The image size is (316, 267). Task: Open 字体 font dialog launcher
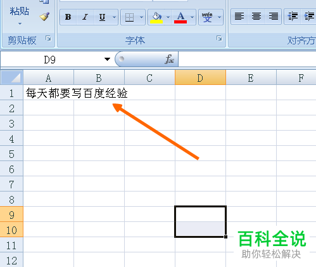coord(219,39)
